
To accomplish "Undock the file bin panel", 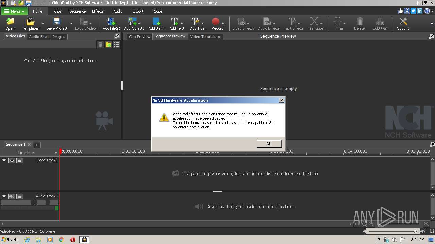I will (x=117, y=36).
